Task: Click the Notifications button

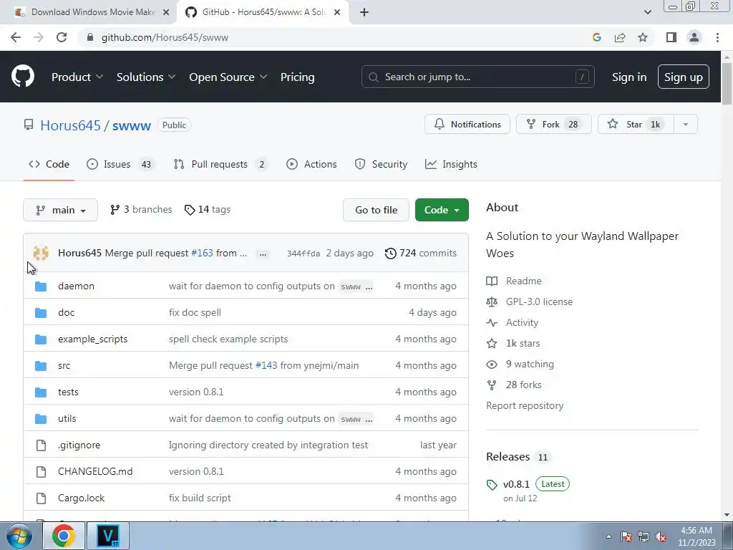Action: point(467,125)
